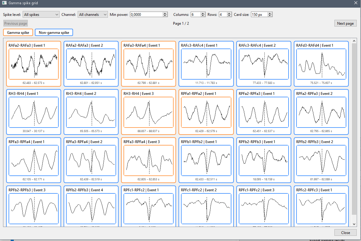Image resolution: width=361 pixels, height=241 pixels.
Task: Click the time range 62.105 - 62.171 s
Action: pos(34,179)
